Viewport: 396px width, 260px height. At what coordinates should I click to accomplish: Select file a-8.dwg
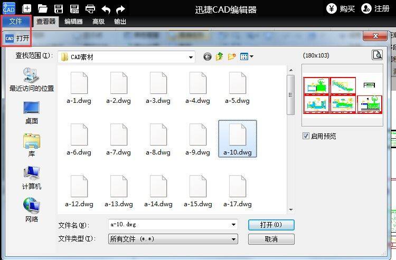[158, 139]
